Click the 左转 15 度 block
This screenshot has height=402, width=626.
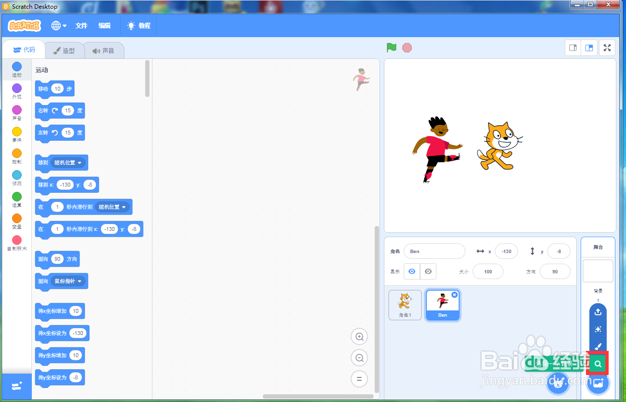tap(60, 133)
